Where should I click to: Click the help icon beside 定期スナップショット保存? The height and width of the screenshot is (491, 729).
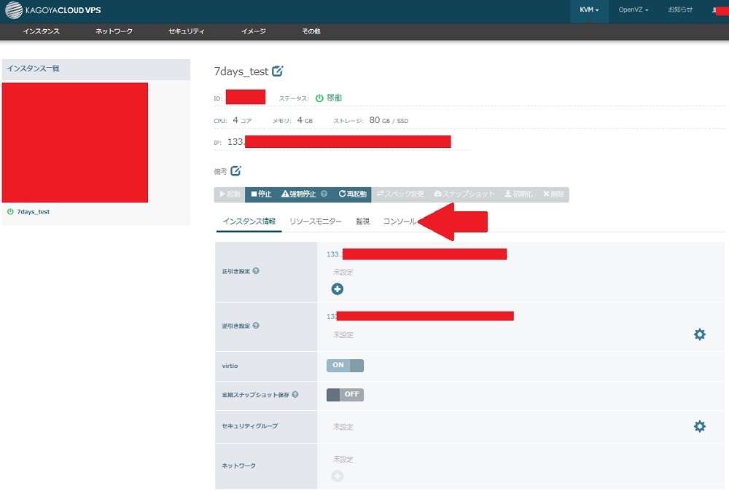point(295,395)
